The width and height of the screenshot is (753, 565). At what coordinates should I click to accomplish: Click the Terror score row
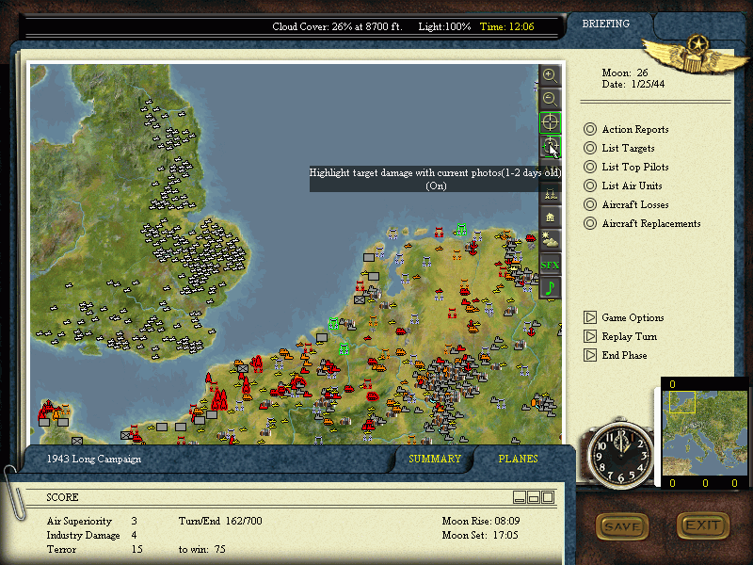pyautogui.click(x=94, y=549)
